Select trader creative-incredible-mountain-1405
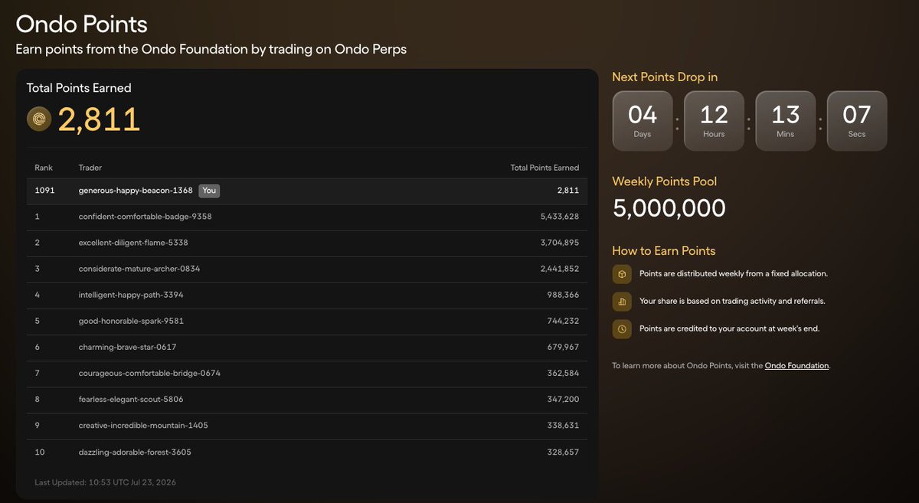The height and width of the screenshot is (503, 919). pos(143,425)
